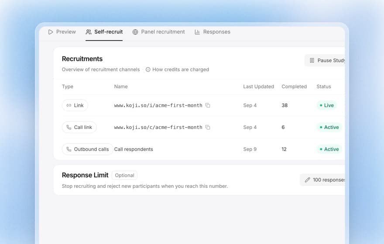Viewport: 384px width, 244px height.
Task: Click Active status in Call link row
Action: [x=329, y=127]
